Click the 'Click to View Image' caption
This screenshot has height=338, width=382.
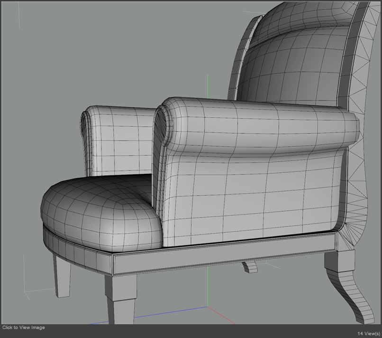pyautogui.click(x=24, y=328)
